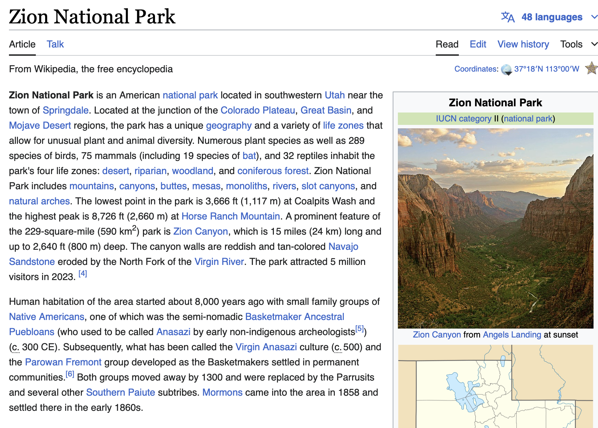
Task: Open the Talk tab
Action: click(x=55, y=44)
